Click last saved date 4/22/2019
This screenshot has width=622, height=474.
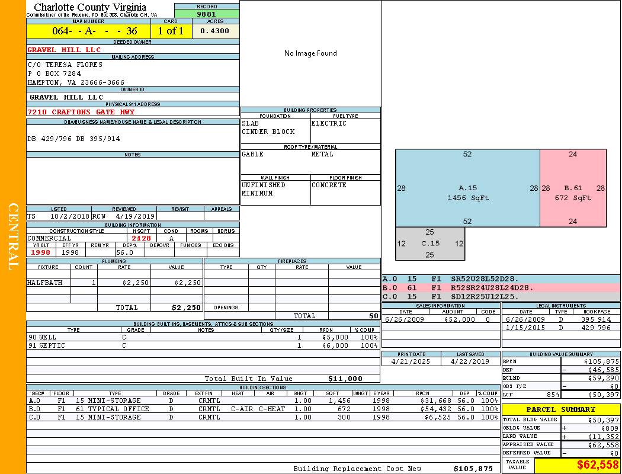[x=470, y=362]
